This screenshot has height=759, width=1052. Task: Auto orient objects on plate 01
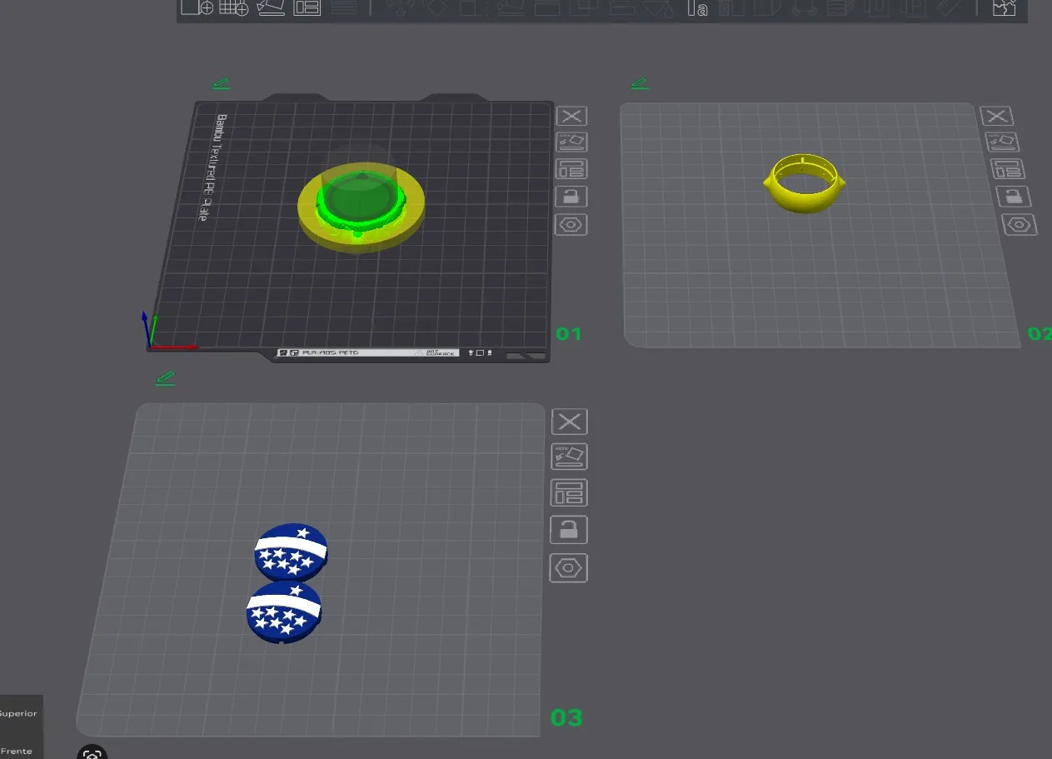click(x=571, y=142)
